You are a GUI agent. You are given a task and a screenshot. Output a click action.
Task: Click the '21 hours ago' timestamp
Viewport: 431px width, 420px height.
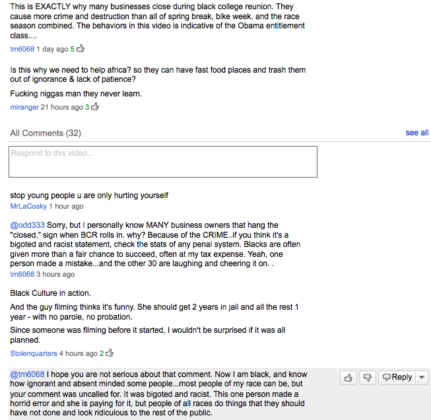pos(62,107)
